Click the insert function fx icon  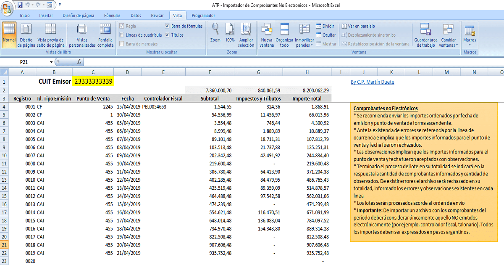pyautogui.click(x=79, y=62)
